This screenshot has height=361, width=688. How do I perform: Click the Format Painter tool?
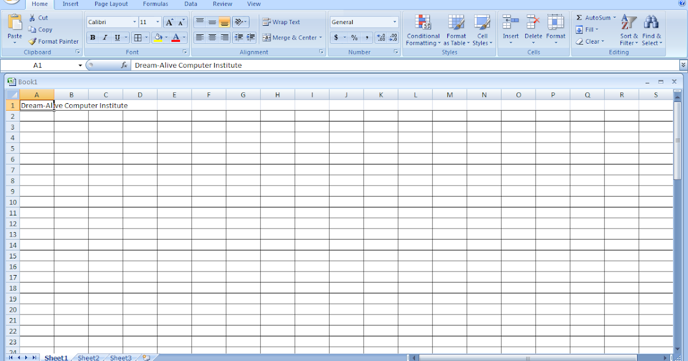[x=53, y=41]
